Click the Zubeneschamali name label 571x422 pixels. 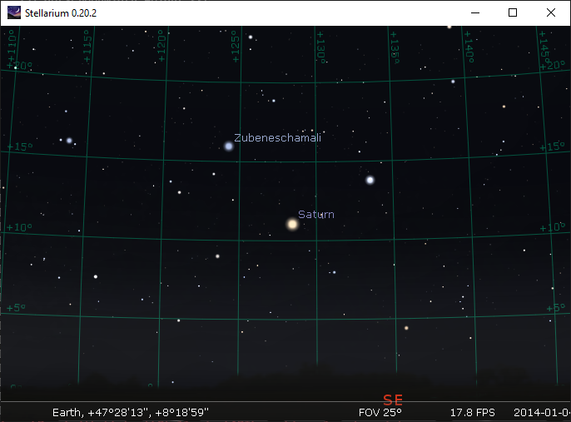pyautogui.click(x=277, y=137)
